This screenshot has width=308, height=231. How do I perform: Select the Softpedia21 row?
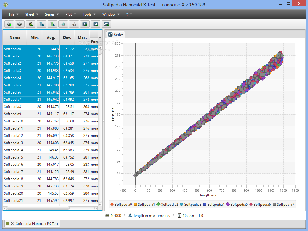click(51, 201)
